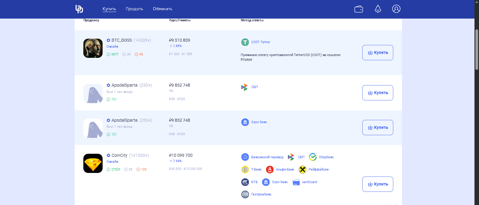Viewport: 479px width, 205px height.
Task: Switch to the Продать tab
Action: pyautogui.click(x=134, y=9)
